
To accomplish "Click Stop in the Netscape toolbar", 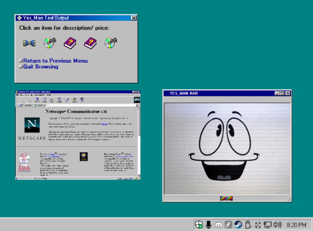I will pos(82,100).
